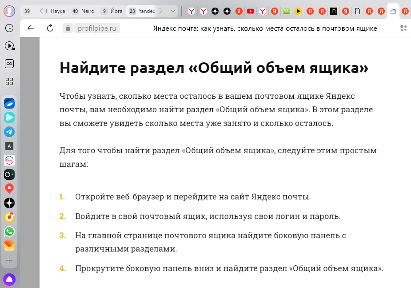Screen dimensions: 411x288
Task: Click heading 'Найдите раздел «Общий объем ящика»'
Action: click(x=214, y=68)
